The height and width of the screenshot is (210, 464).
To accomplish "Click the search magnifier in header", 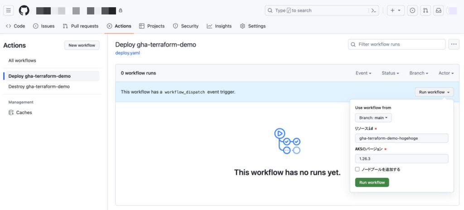I will (x=270, y=10).
